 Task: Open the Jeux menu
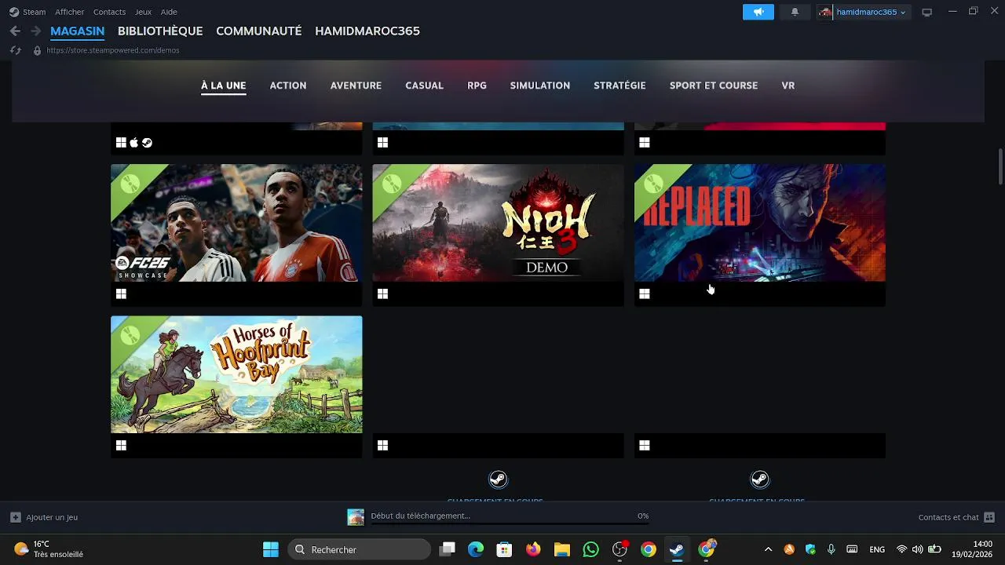[x=143, y=12]
